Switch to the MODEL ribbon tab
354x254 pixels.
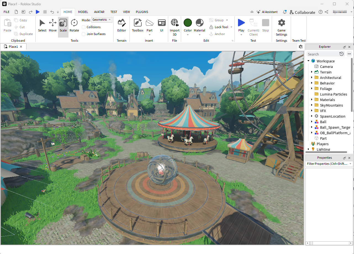(x=83, y=12)
